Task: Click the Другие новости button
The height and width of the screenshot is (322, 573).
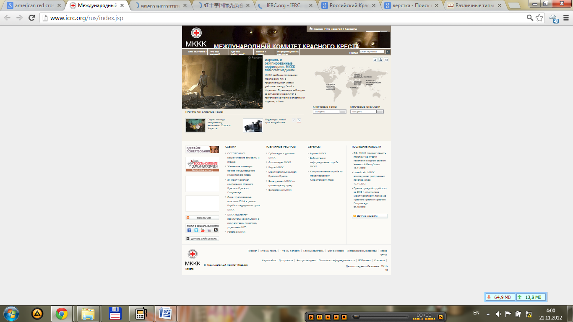Action: tap(370, 216)
